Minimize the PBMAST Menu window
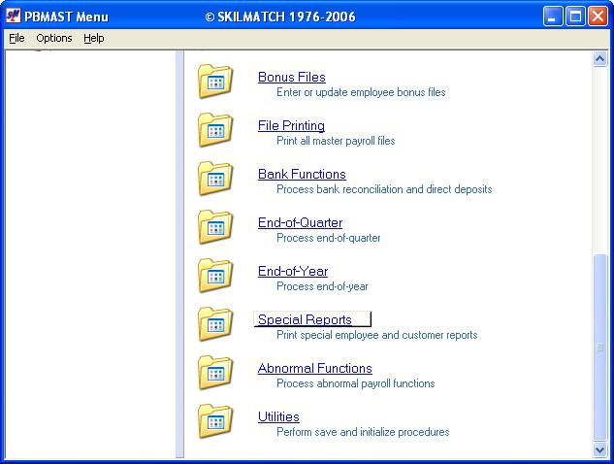Screen dimensions: 614x464 click(x=553, y=17)
